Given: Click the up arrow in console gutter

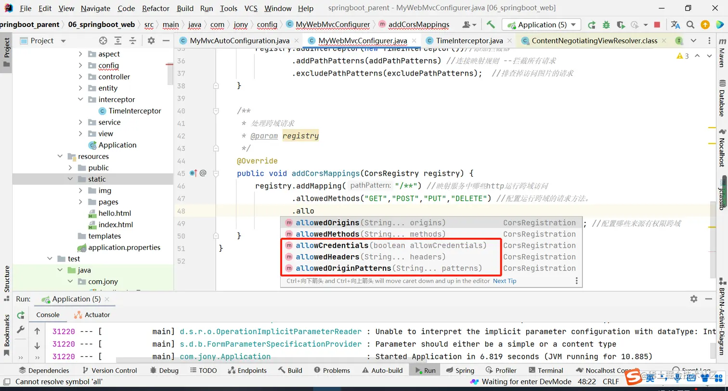Looking at the screenshot, I should coord(37,331).
